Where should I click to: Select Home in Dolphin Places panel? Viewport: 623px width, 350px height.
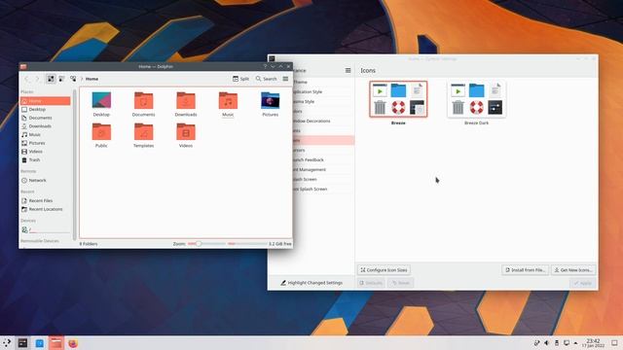[46, 101]
